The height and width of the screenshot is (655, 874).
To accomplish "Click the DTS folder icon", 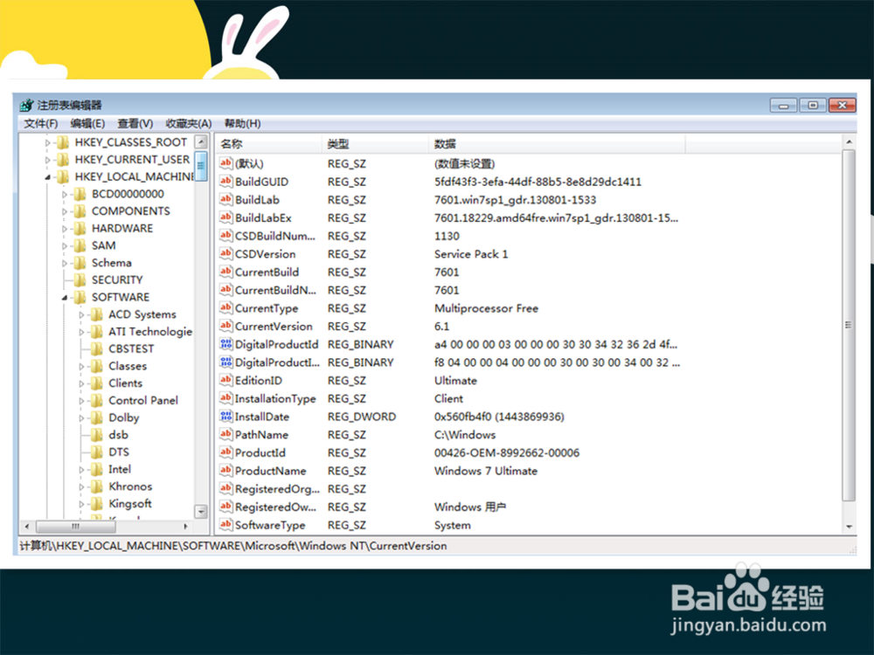I will [97, 452].
